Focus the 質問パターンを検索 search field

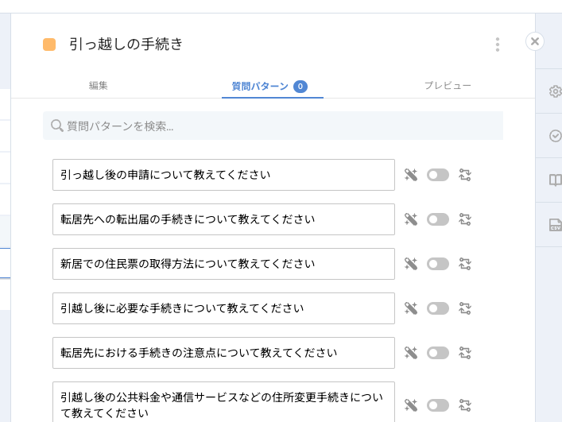(x=273, y=126)
